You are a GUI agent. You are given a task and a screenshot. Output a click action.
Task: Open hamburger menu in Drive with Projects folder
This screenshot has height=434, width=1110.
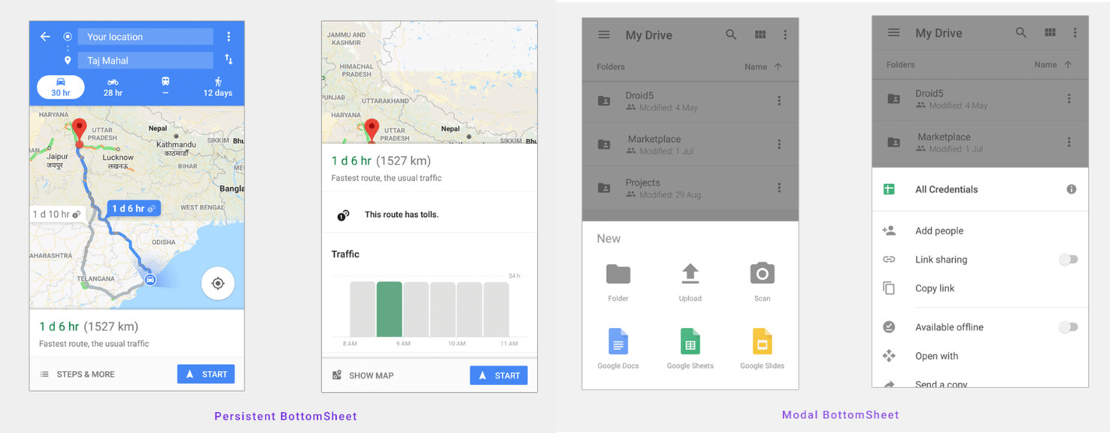(604, 35)
